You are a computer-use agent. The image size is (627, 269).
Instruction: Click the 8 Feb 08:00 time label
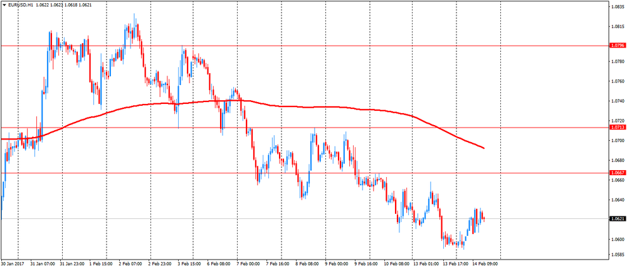pyautogui.click(x=308, y=264)
